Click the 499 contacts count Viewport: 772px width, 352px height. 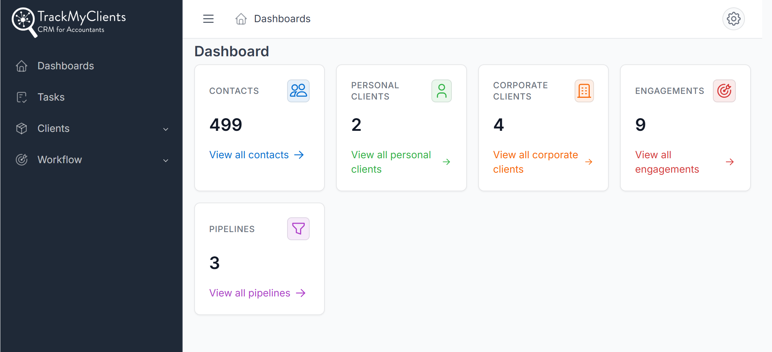click(226, 124)
